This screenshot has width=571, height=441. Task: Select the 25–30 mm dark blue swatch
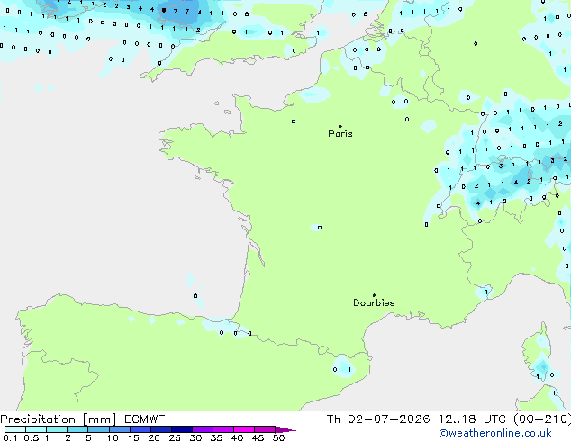point(181,429)
